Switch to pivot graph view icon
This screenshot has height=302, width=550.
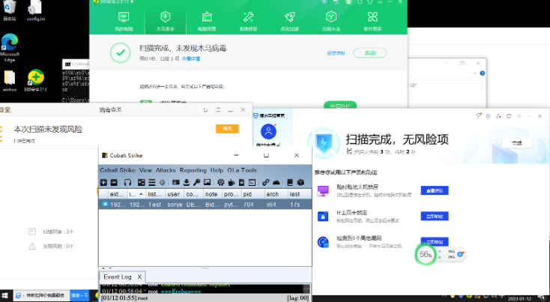(141, 182)
